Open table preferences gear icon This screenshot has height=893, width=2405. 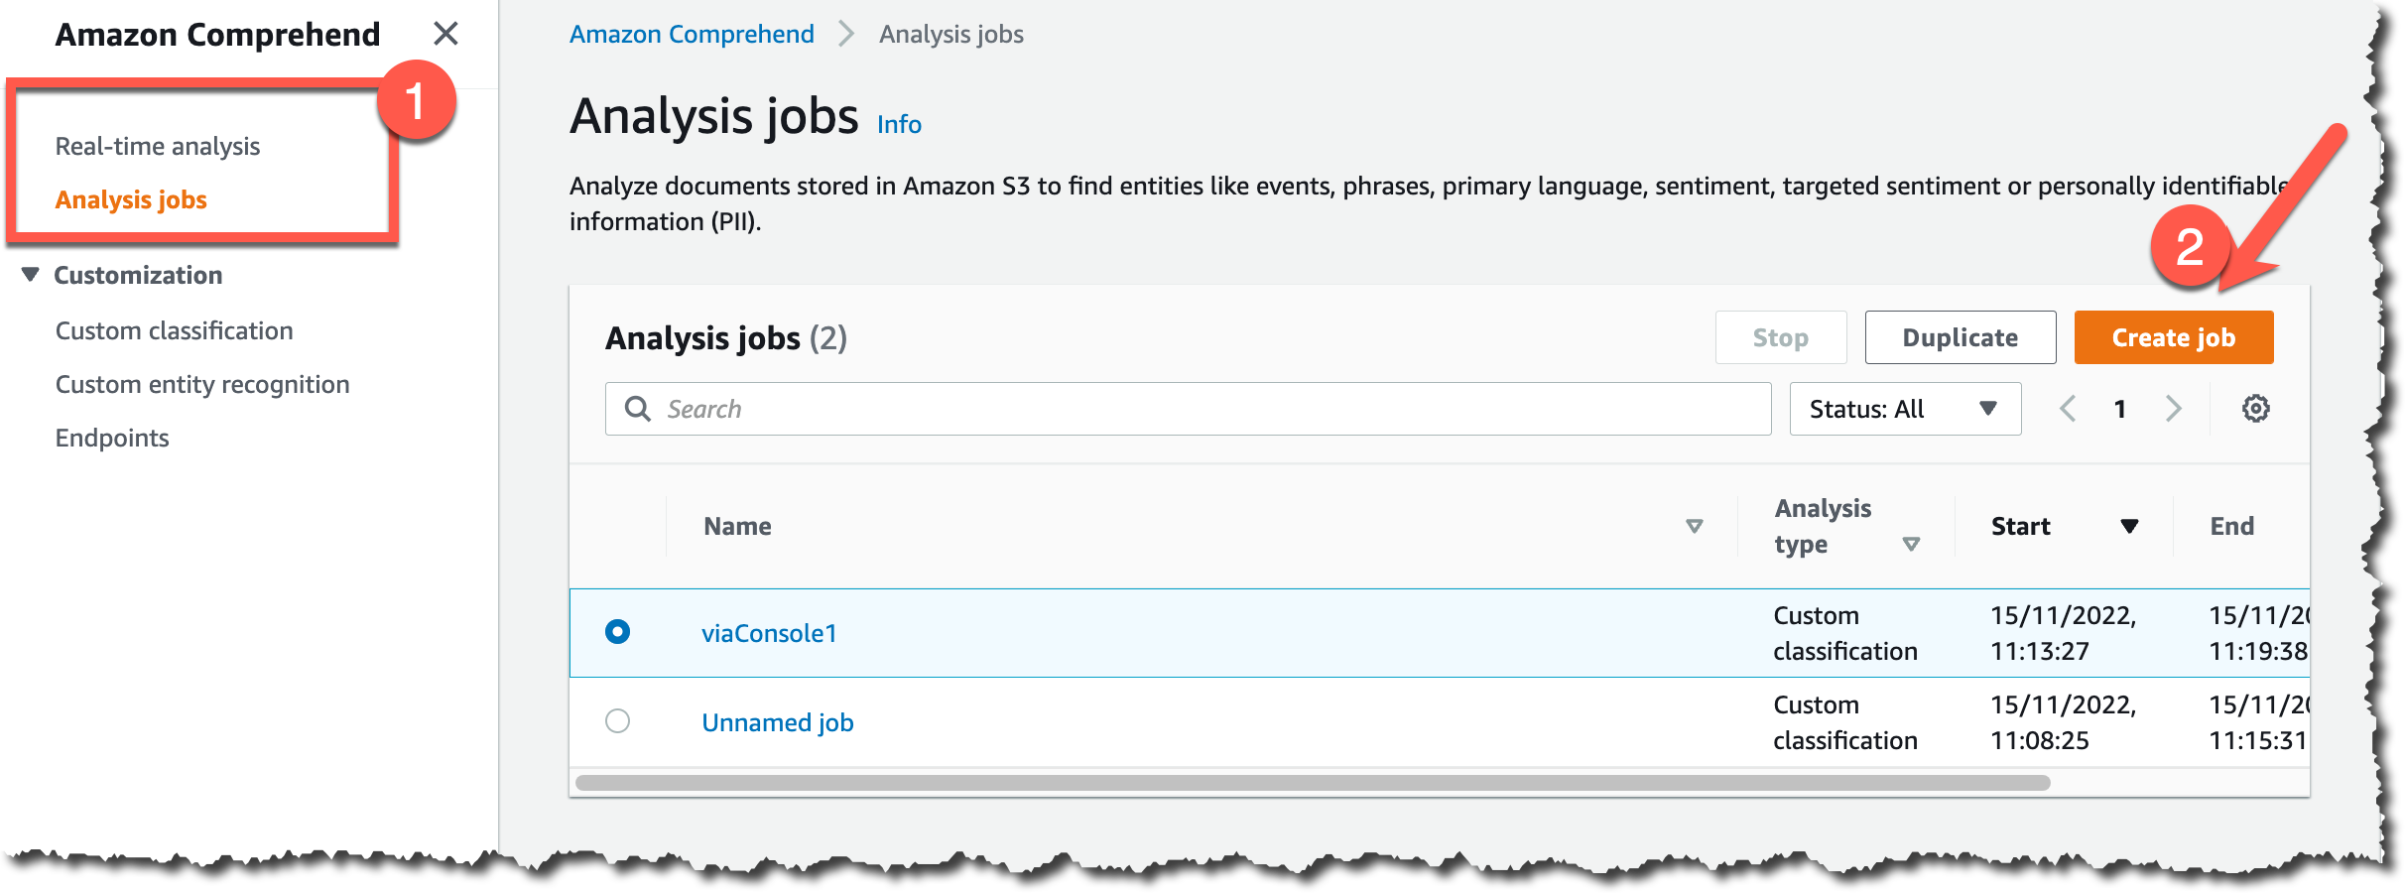(2255, 409)
